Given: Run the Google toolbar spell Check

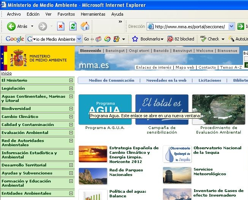Looking at the screenshot, I should point(210,39).
